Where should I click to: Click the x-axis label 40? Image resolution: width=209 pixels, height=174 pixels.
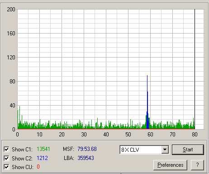pyautogui.click(x=106, y=134)
